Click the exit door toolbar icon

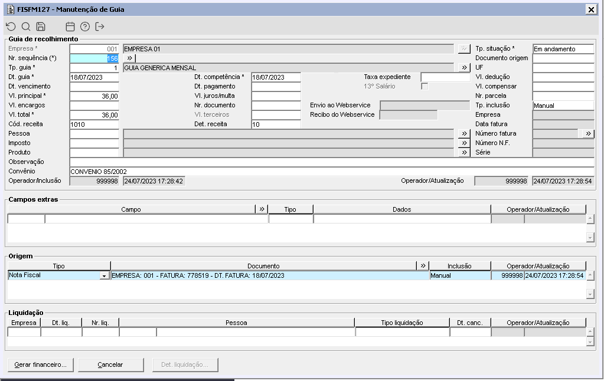[100, 27]
